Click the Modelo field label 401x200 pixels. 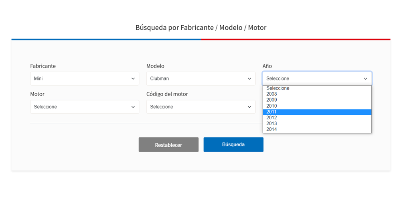tap(155, 66)
